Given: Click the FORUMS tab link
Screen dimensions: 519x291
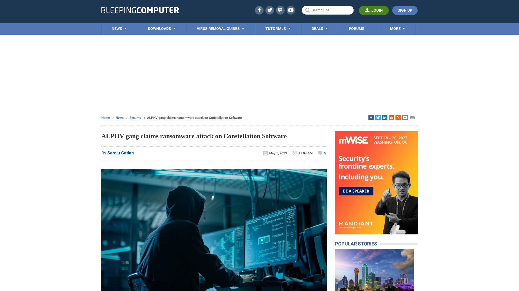Looking at the screenshot, I should pos(357,28).
